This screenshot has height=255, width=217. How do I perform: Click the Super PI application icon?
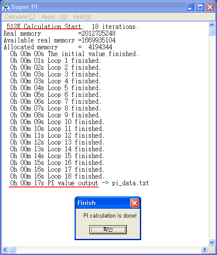click(6, 7)
